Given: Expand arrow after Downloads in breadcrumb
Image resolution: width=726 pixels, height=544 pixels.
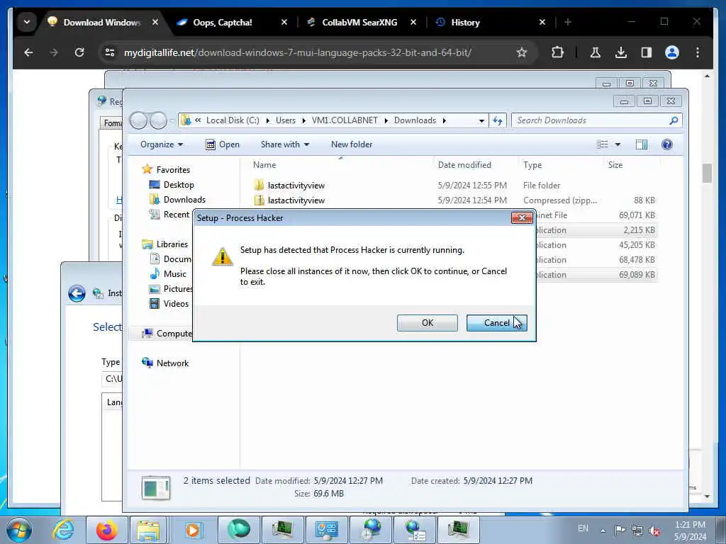Looking at the screenshot, I should pos(444,120).
